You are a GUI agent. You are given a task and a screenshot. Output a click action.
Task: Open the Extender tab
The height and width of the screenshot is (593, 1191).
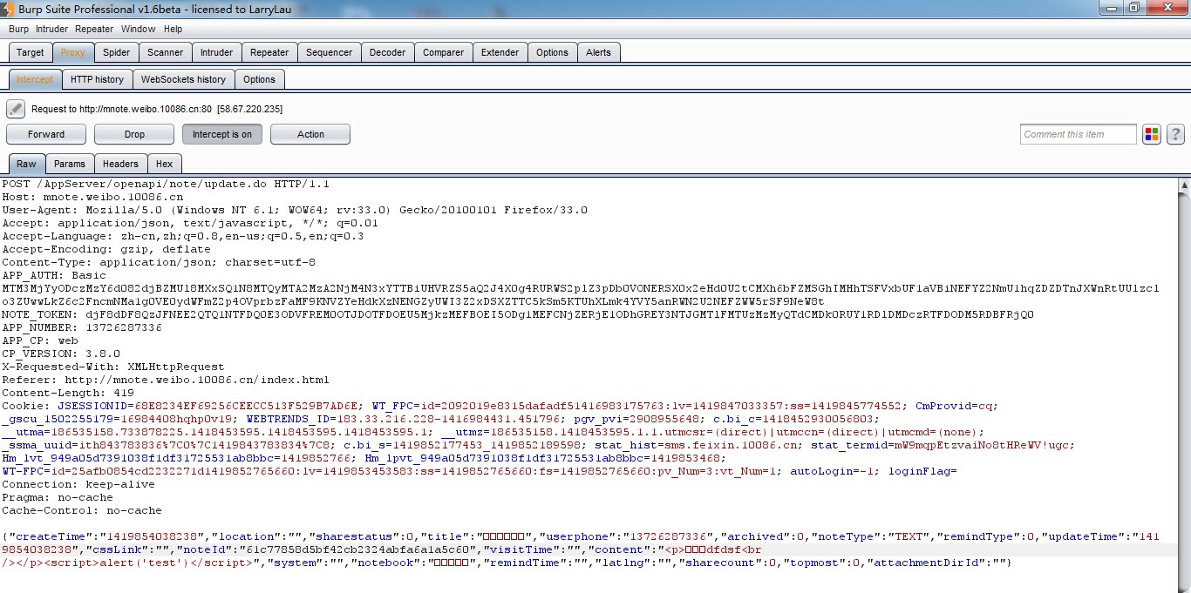500,52
